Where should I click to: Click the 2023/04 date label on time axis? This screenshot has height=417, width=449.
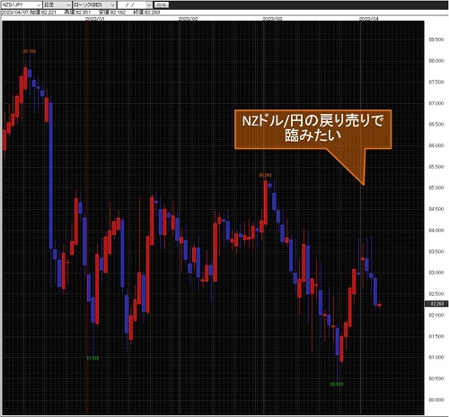(x=369, y=19)
